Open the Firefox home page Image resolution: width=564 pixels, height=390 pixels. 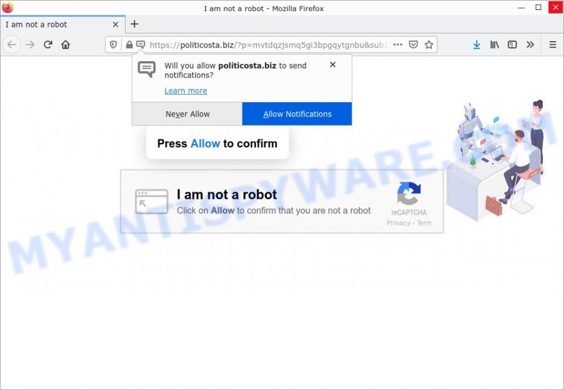click(65, 45)
